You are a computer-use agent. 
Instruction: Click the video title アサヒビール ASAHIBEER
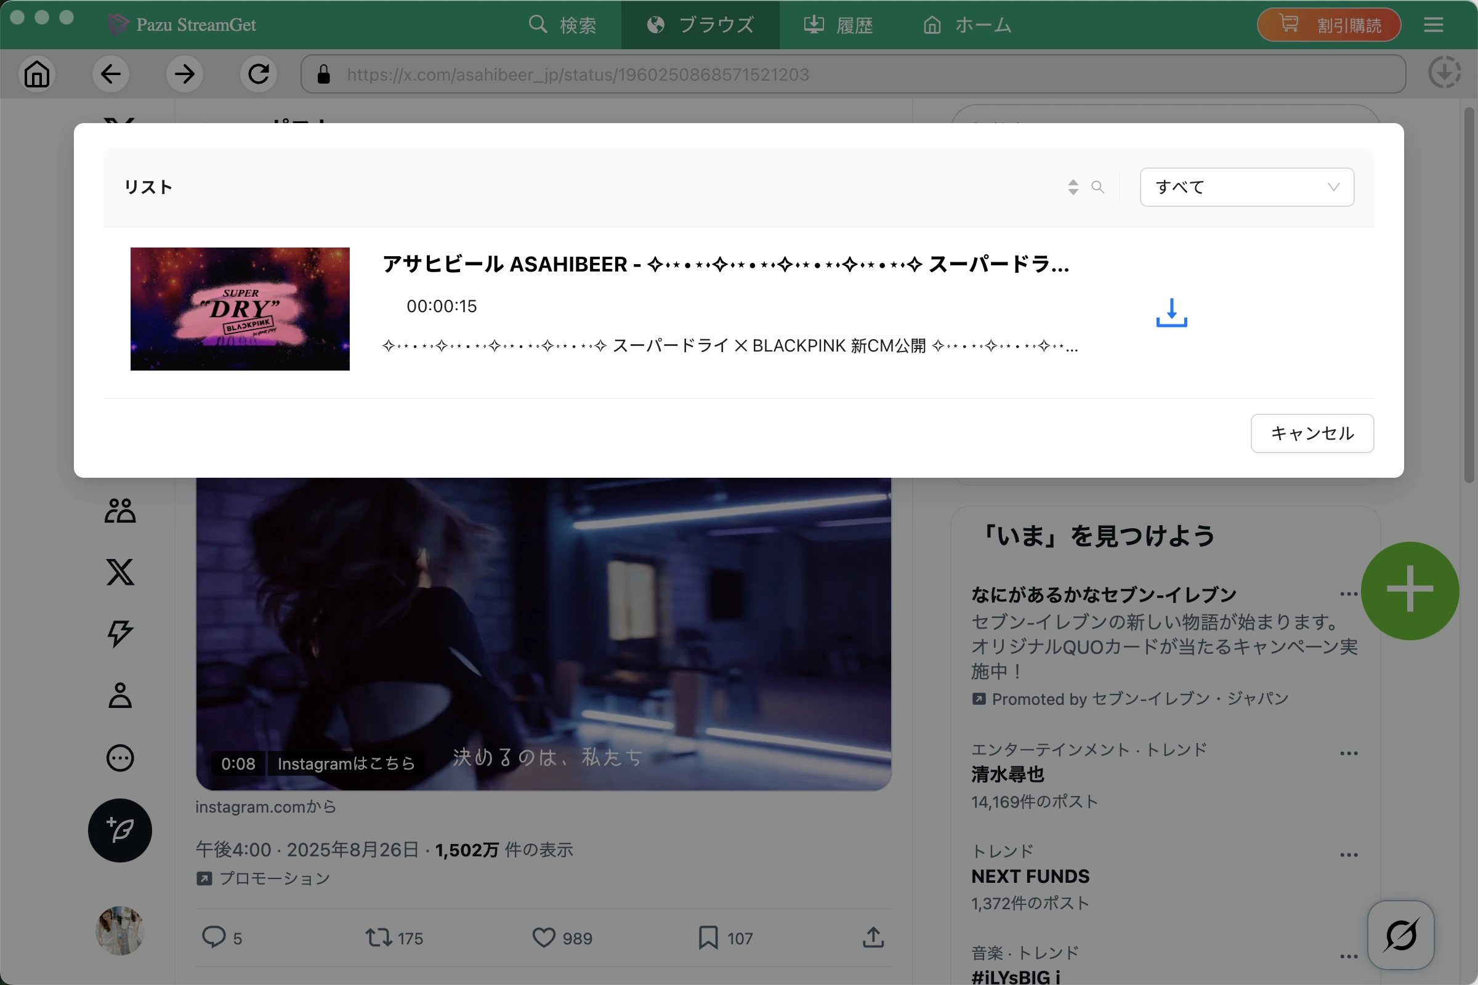[726, 265]
